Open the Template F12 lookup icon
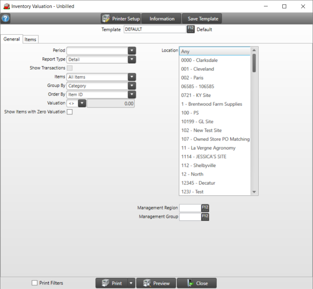Image resolution: width=313 pixels, height=289 pixels. point(191,29)
